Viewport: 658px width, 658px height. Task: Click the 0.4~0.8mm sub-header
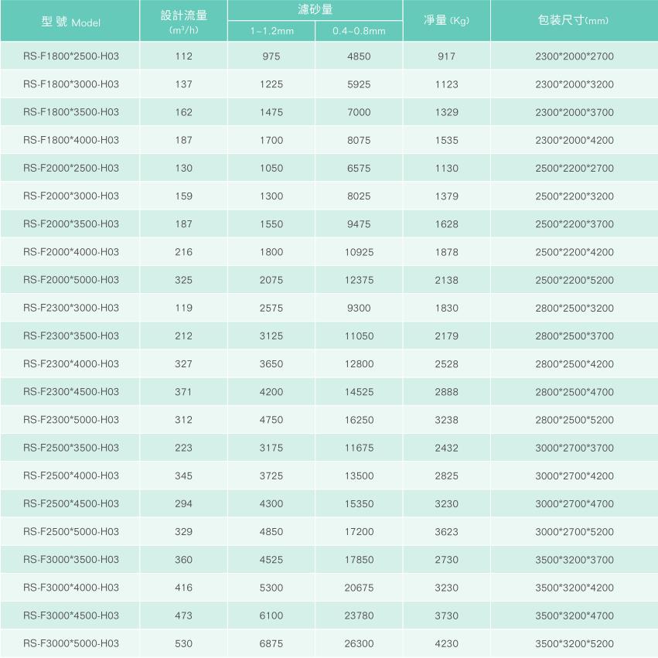click(359, 32)
